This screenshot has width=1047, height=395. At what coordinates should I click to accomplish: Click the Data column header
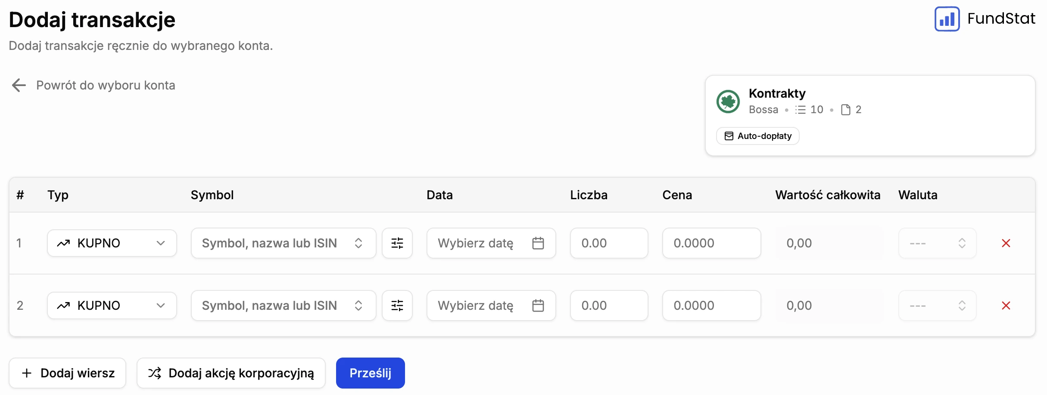tap(439, 195)
